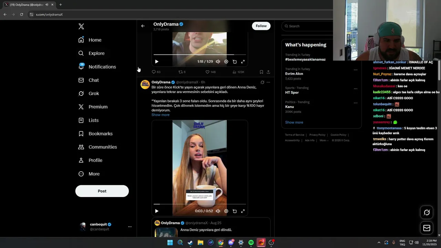The height and width of the screenshot is (248, 441).
Task: Open more options for the Kanu trend
Action: point(356,103)
